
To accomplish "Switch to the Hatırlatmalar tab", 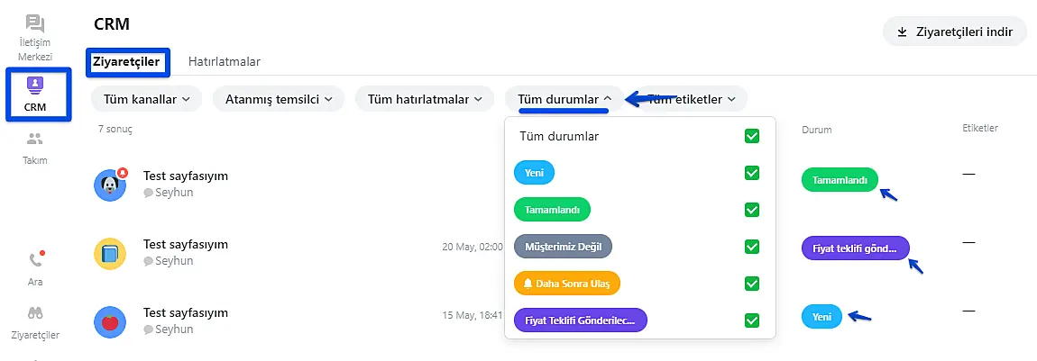I will [x=225, y=62].
